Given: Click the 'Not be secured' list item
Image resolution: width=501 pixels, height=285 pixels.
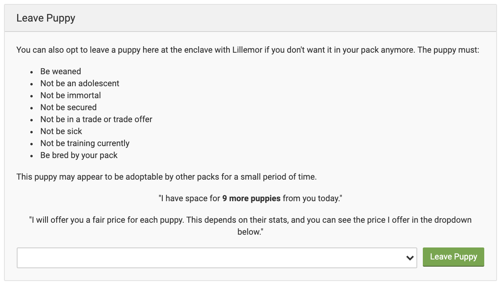Looking at the screenshot, I should point(68,107).
